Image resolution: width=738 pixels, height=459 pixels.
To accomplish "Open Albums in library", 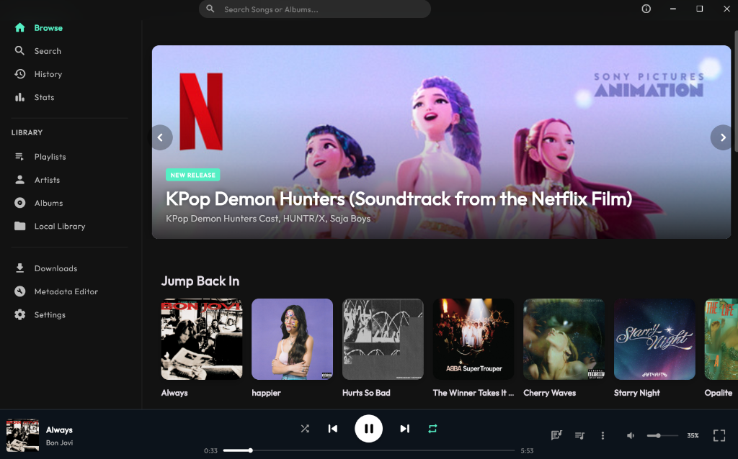I will click(40, 203).
